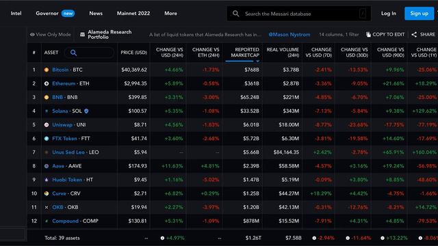438x246 pixels.
Task: Sort by Reported Marketcap arrow
Action: (257, 61)
